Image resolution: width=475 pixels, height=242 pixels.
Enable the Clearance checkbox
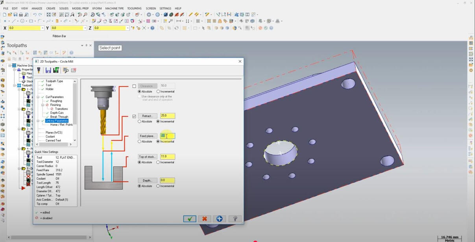134,86
